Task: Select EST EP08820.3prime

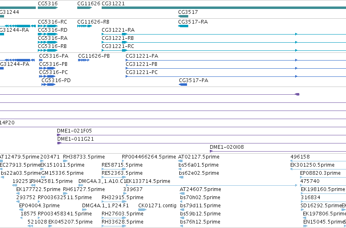Action: (320, 173)
